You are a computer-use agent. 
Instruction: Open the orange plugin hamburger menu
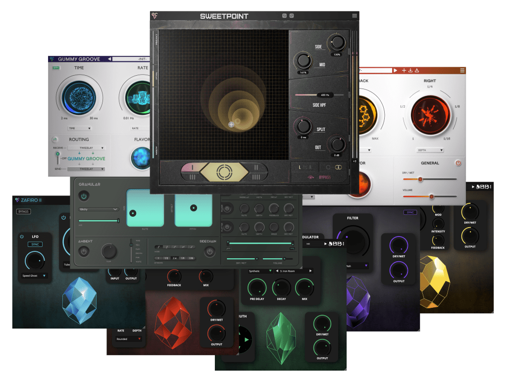click(462, 70)
